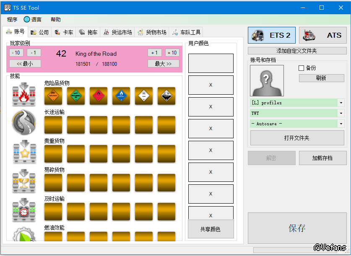This screenshot has height=256, width=351.
Task: Open the YWY profile dropdown
Action: [341, 113]
